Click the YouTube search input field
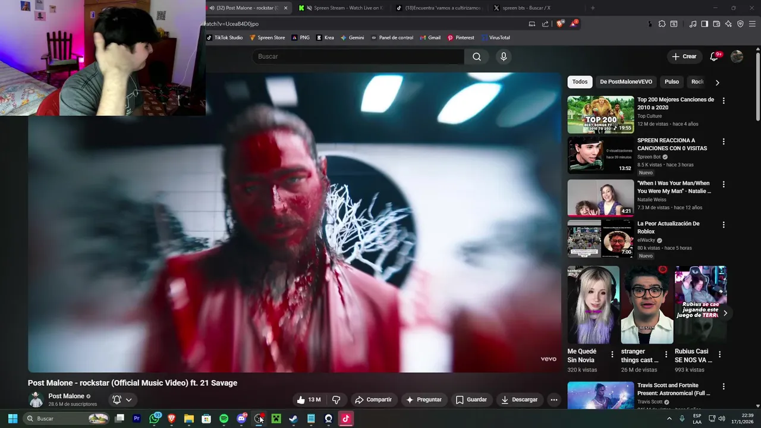Viewport: 761px width, 428px height. tap(358, 56)
